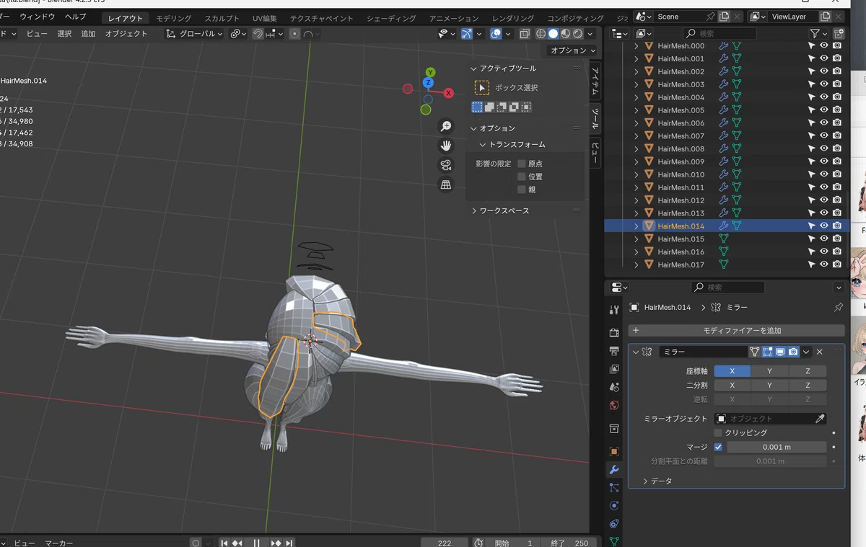The height and width of the screenshot is (547, 866).
Task: Enable the クリッピング checkbox
Action: click(718, 433)
